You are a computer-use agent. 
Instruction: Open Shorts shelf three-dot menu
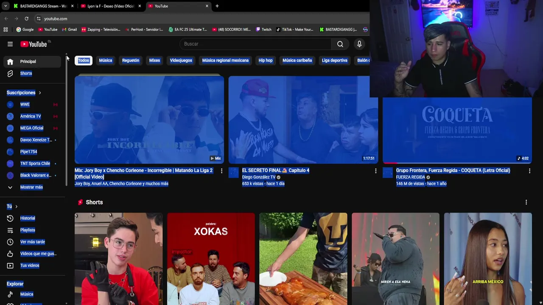click(x=526, y=202)
